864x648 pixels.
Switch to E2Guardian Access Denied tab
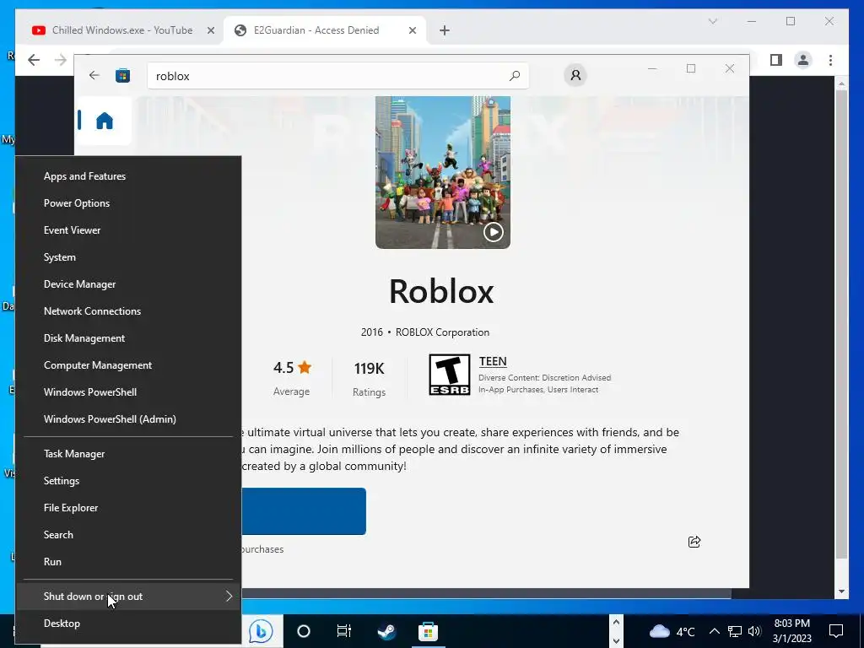pos(316,30)
